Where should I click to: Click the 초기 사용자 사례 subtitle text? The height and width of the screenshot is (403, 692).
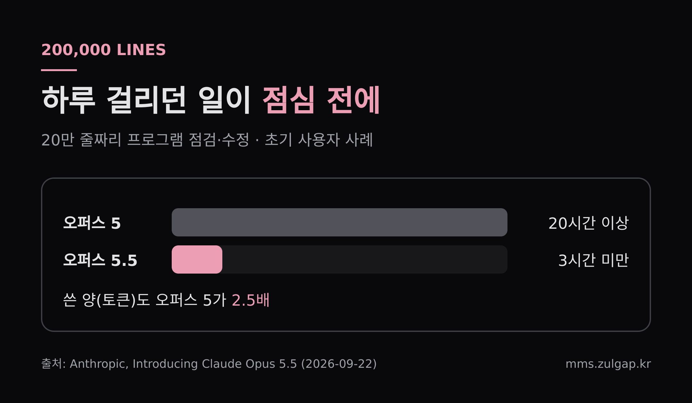319,140
